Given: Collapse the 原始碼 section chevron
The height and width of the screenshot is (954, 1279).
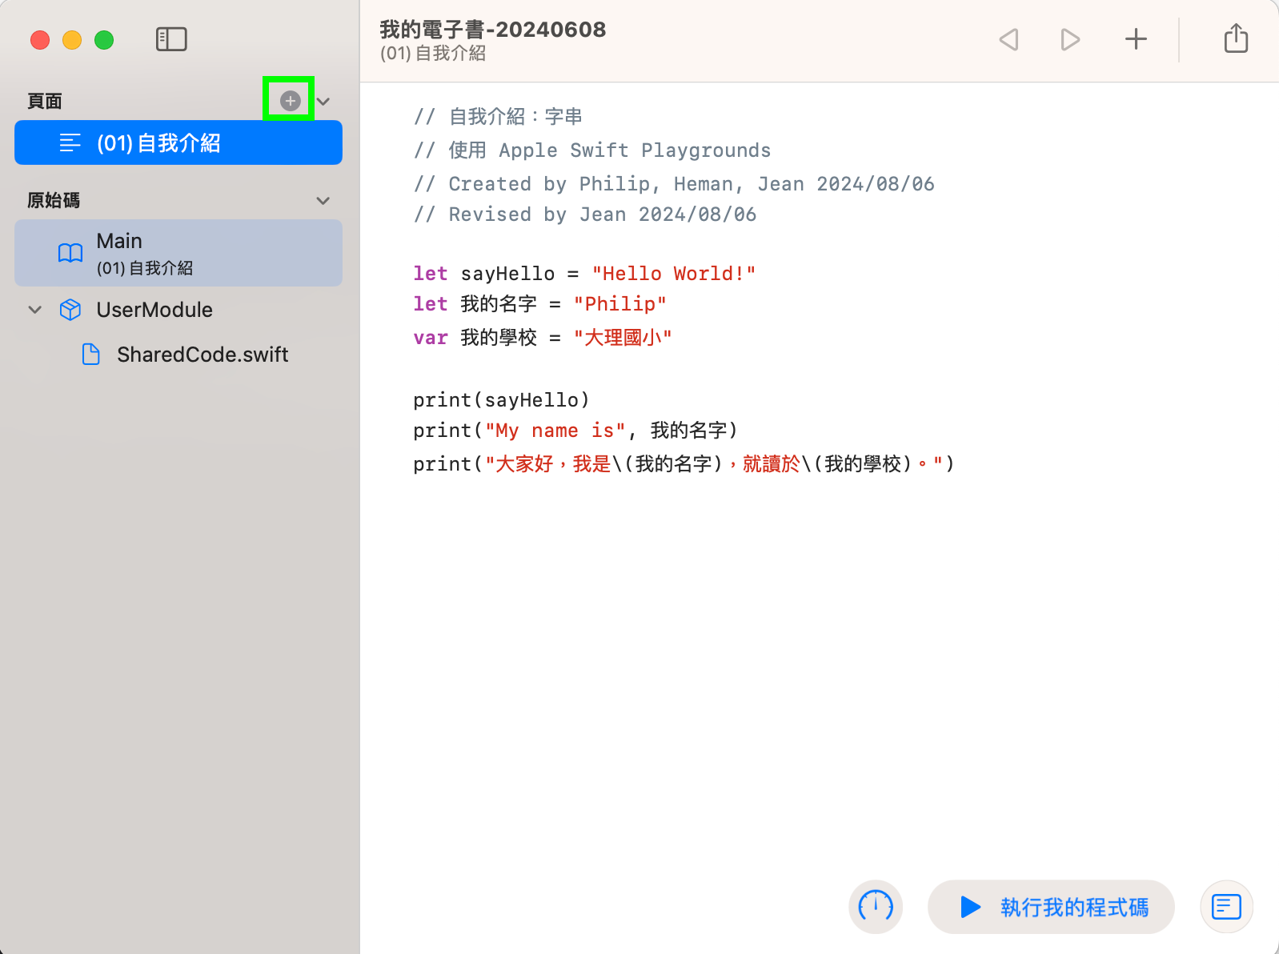Looking at the screenshot, I should pyautogui.click(x=323, y=201).
